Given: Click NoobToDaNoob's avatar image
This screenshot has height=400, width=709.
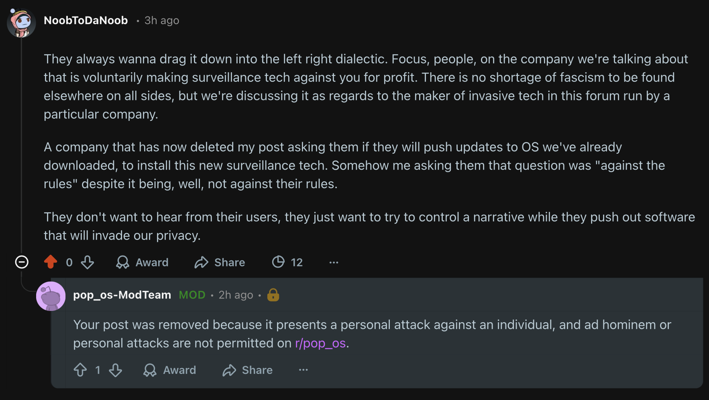Looking at the screenshot, I should 21,23.
